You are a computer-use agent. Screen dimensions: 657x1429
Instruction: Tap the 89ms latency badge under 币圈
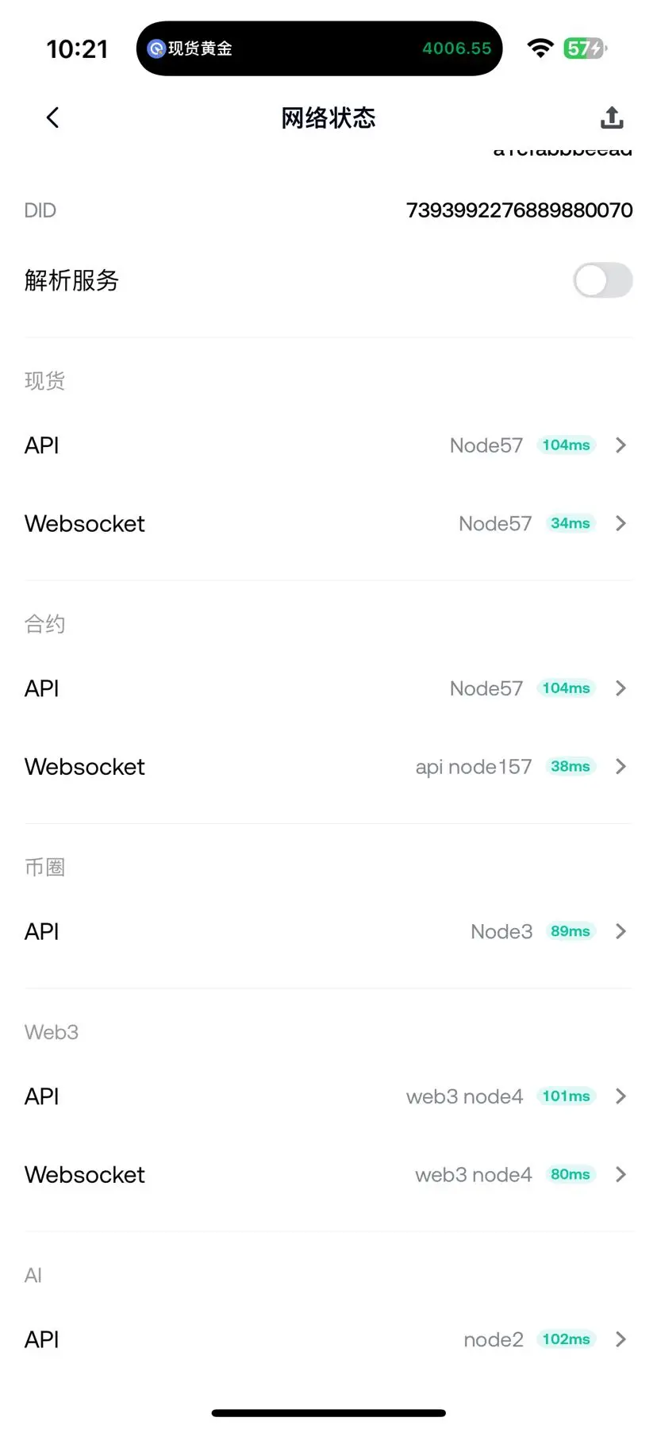click(x=570, y=931)
